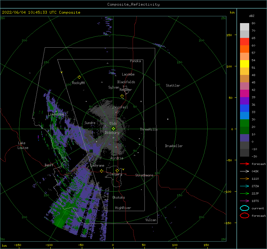Viewport: 267px width, 249px height.
Task: Pick the purple 39 dBZ swatch
Action: tap(244, 101)
